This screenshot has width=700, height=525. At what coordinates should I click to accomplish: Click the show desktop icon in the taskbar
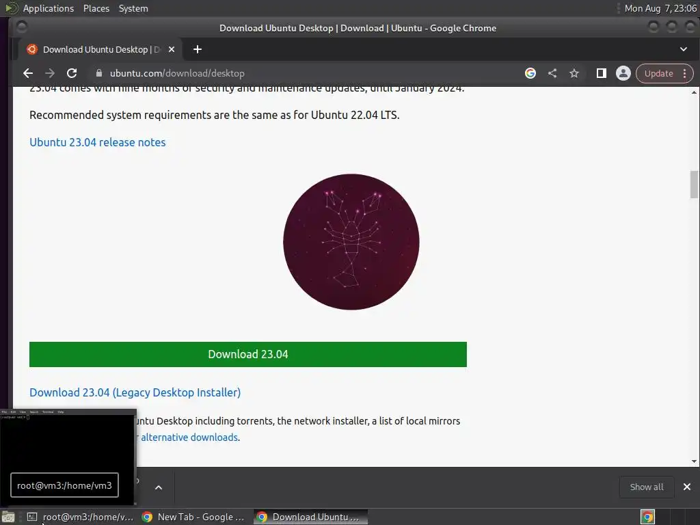(x=8, y=517)
